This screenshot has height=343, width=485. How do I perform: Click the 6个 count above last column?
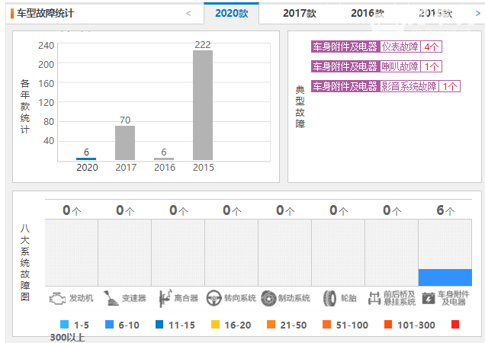(x=445, y=210)
